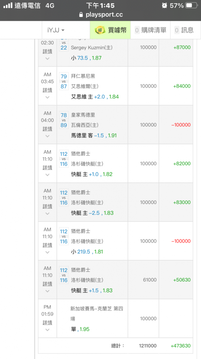The image size is (201, 359).
Task: Open 詳情 link for 拜仁慕尼黑 game
Action: 48,90
